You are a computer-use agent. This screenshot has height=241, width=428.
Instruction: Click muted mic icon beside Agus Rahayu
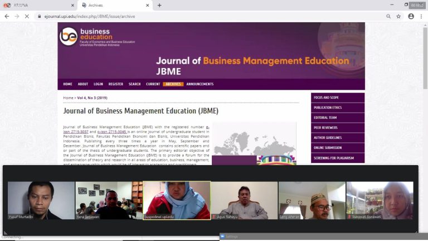point(214,216)
